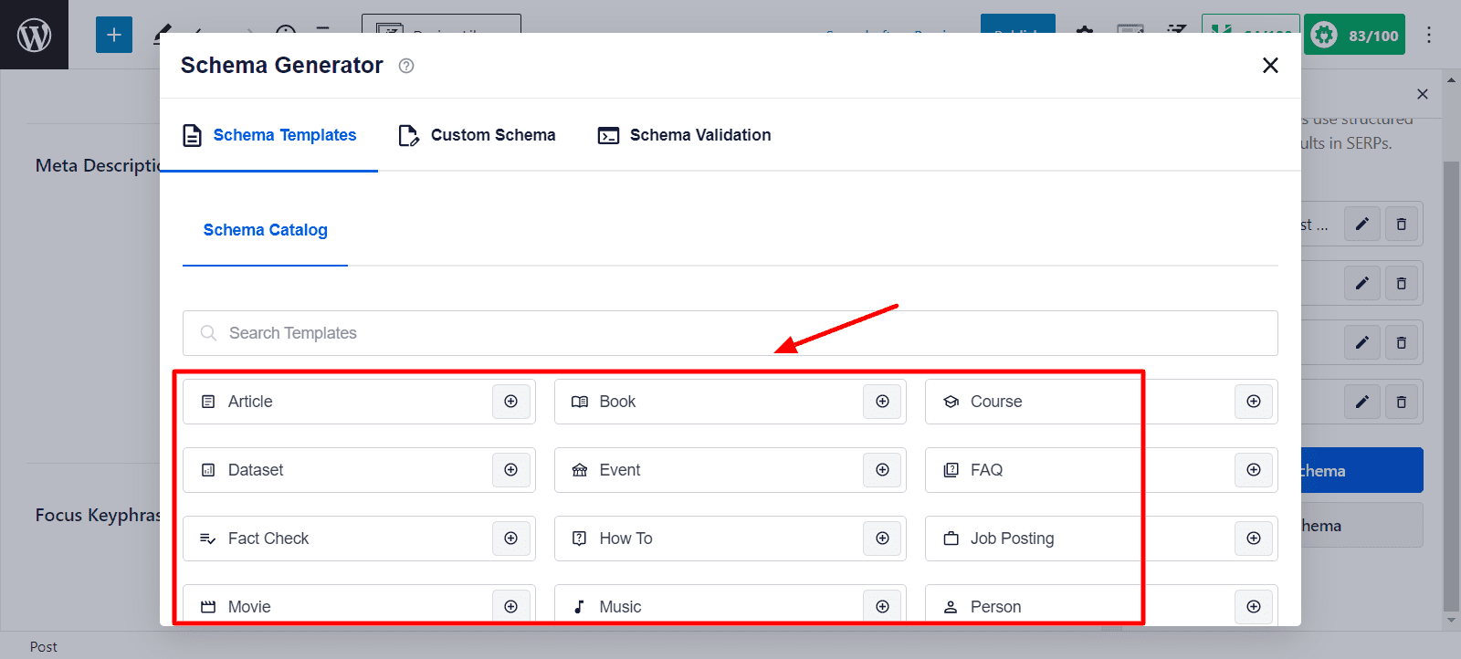The width and height of the screenshot is (1461, 659).
Task: Open the editor options three-dot menu
Action: (x=1429, y=35)
